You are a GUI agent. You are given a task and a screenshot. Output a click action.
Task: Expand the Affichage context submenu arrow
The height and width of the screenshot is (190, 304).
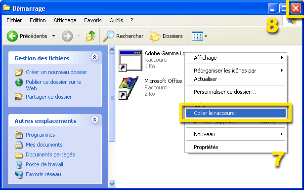tap(282, 57)
